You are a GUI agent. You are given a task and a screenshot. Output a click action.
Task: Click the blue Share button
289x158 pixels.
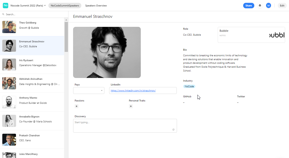[248, 5]
